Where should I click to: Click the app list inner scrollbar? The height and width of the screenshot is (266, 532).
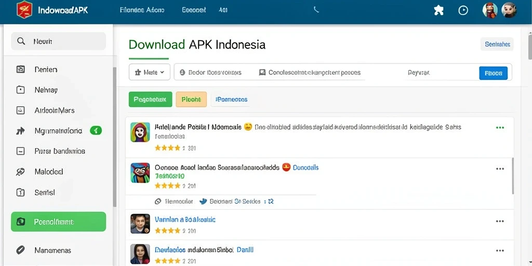pos(513,176)
